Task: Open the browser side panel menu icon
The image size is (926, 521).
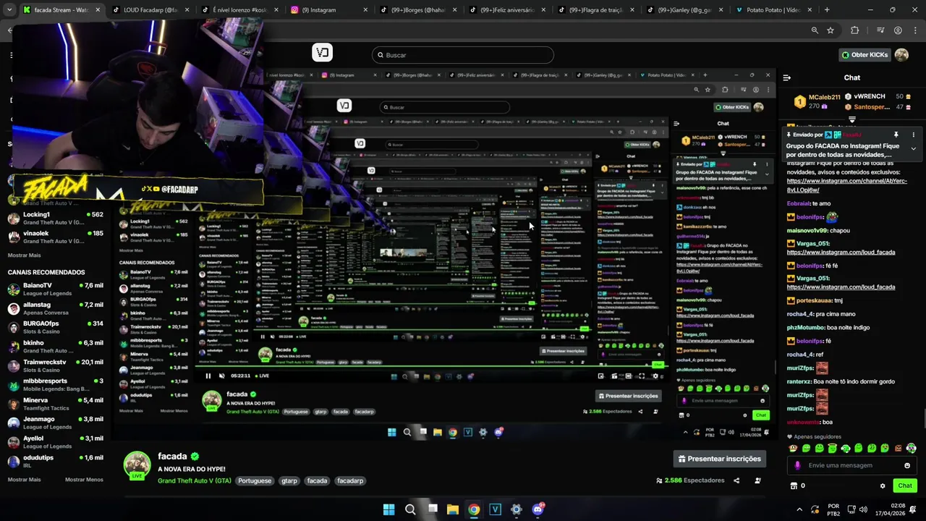Action: click(x=880, y=30)
